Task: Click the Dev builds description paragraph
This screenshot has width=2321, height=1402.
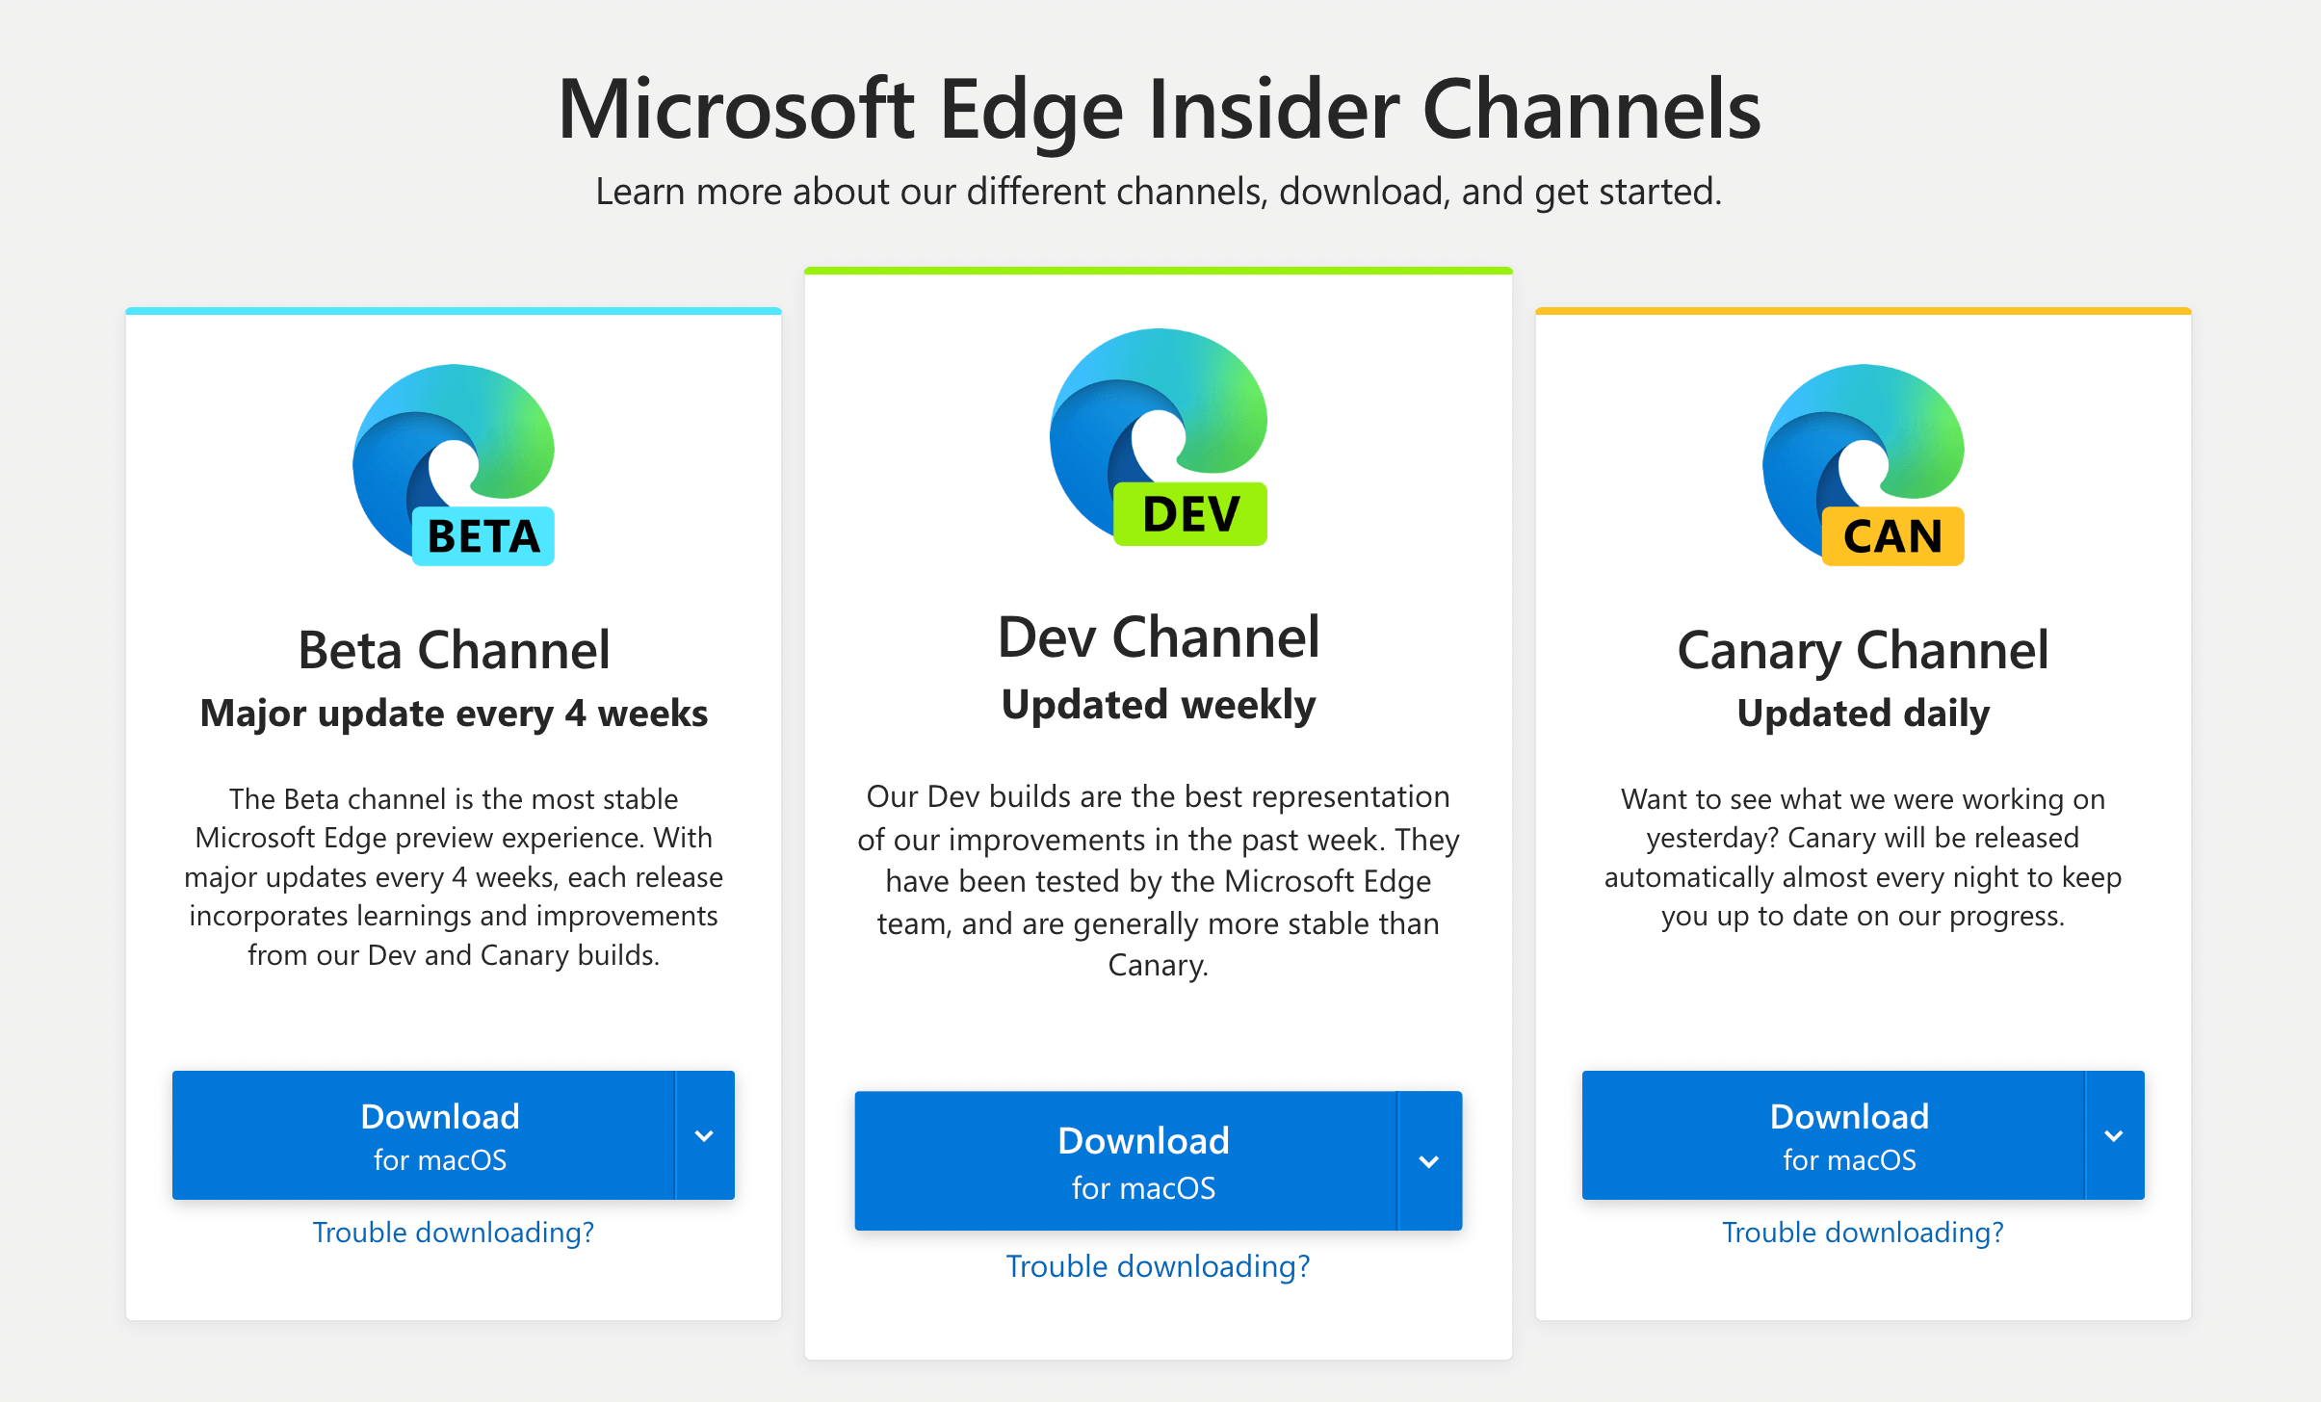Action: 1159,880
